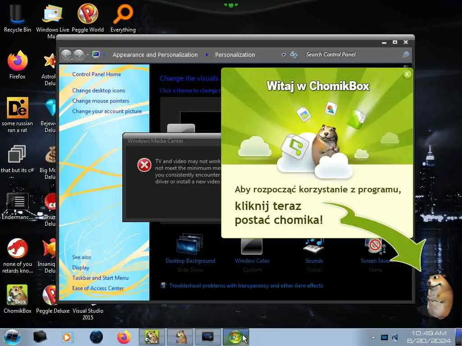Screen dimensions: 462x346
Task: Select the Appearance and Personalization breadcrumb
Action: pos(155,55)
